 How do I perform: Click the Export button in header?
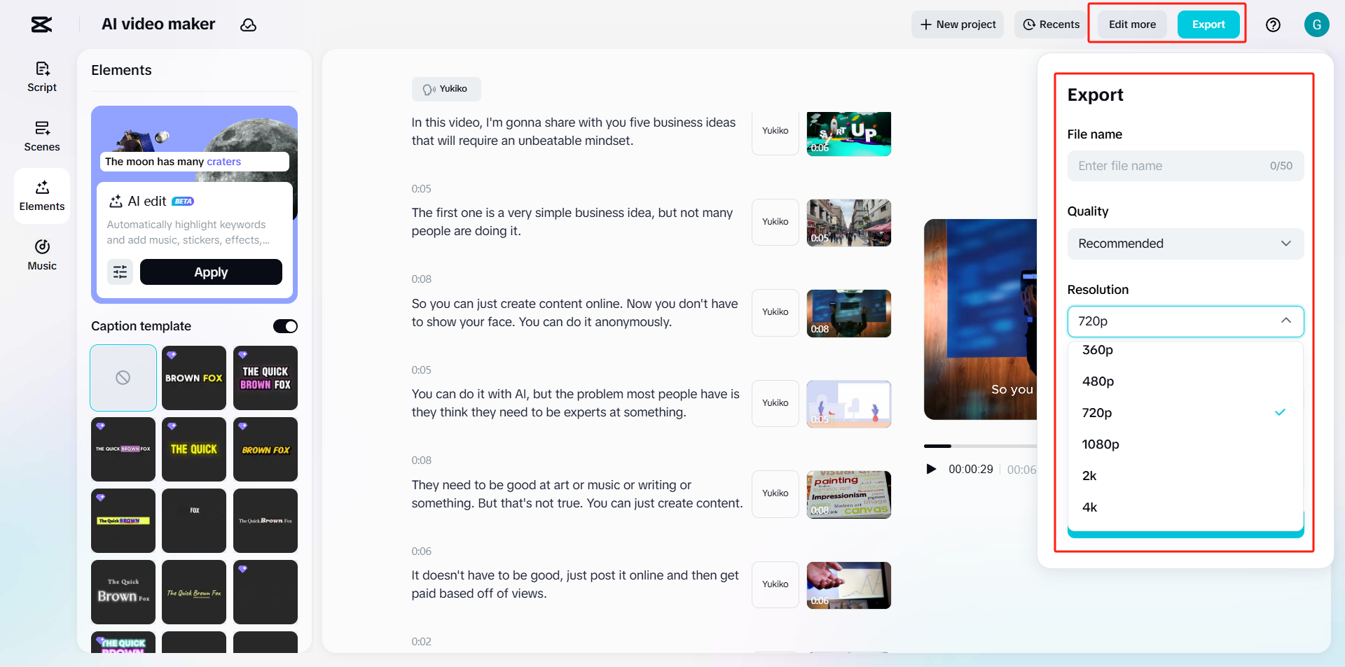[x=1208, y=24]
